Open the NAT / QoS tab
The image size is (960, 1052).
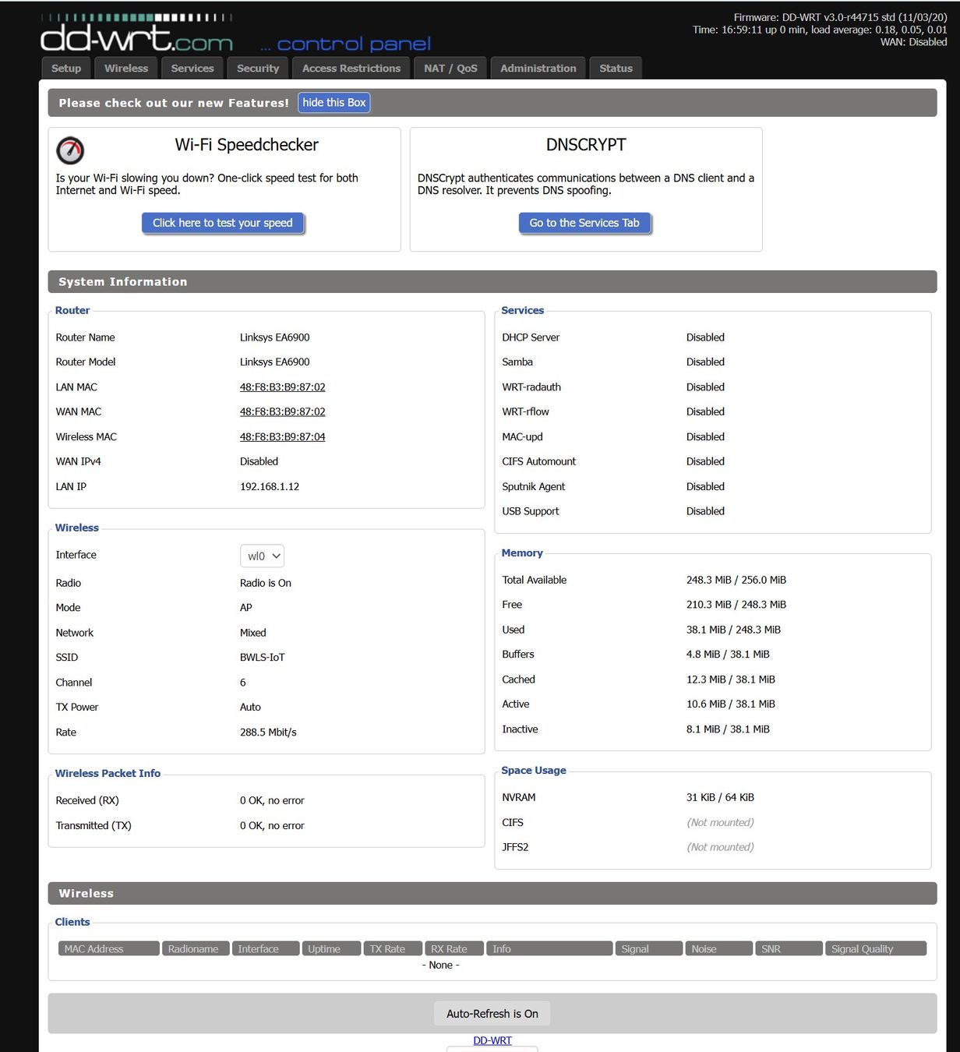450,68
